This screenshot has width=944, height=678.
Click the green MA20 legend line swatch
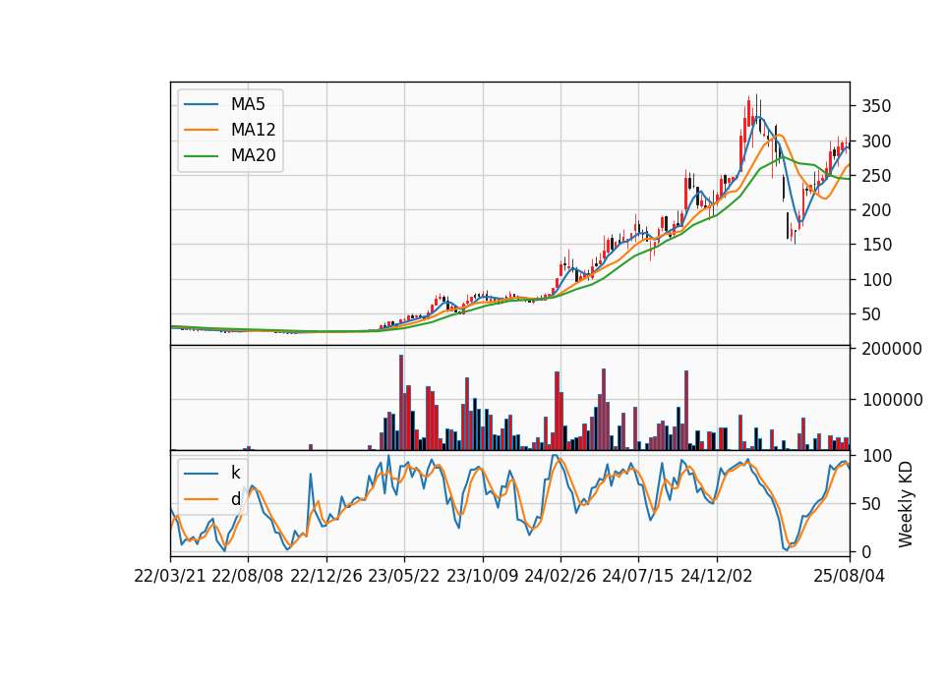201,156
